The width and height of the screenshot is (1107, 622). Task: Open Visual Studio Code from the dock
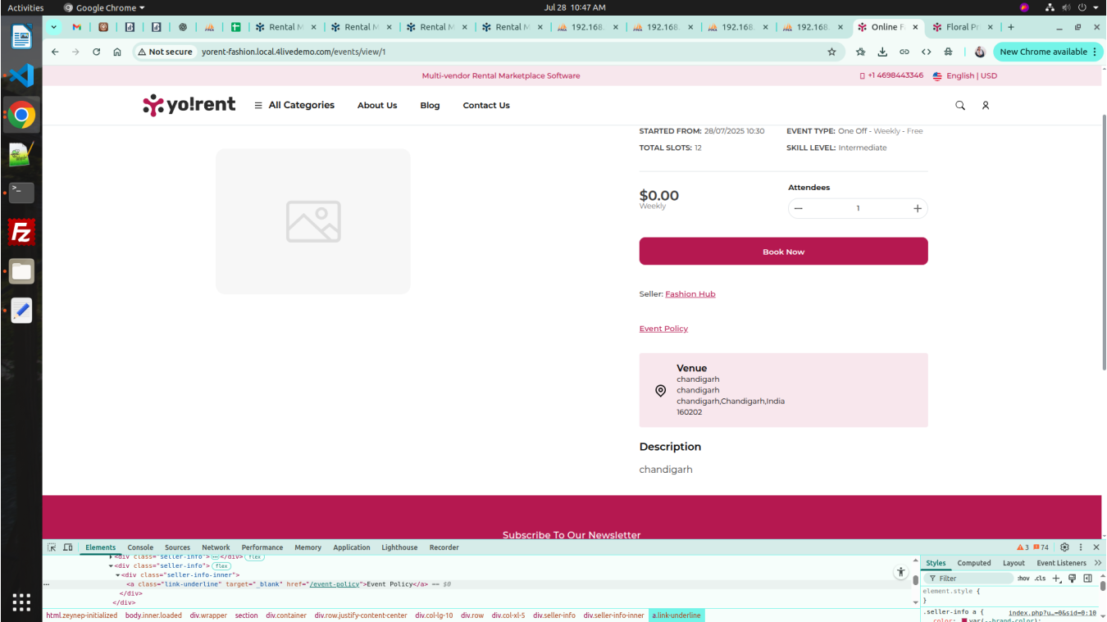click(21, 76)
